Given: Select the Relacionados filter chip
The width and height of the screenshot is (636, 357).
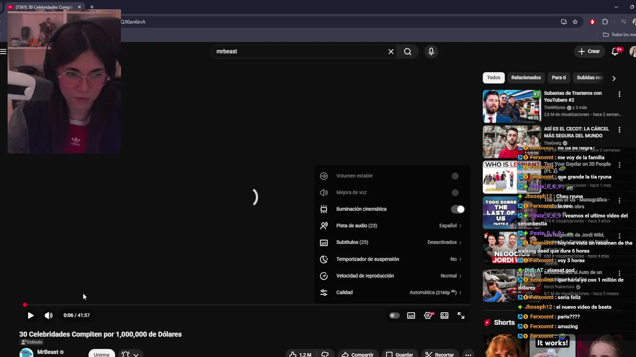Looking at the screenshot, I should tap(526, 78).
